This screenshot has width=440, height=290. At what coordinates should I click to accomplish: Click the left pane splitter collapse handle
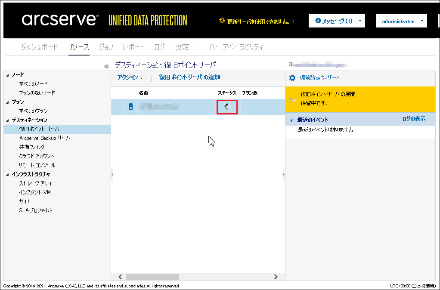[112, 174]
